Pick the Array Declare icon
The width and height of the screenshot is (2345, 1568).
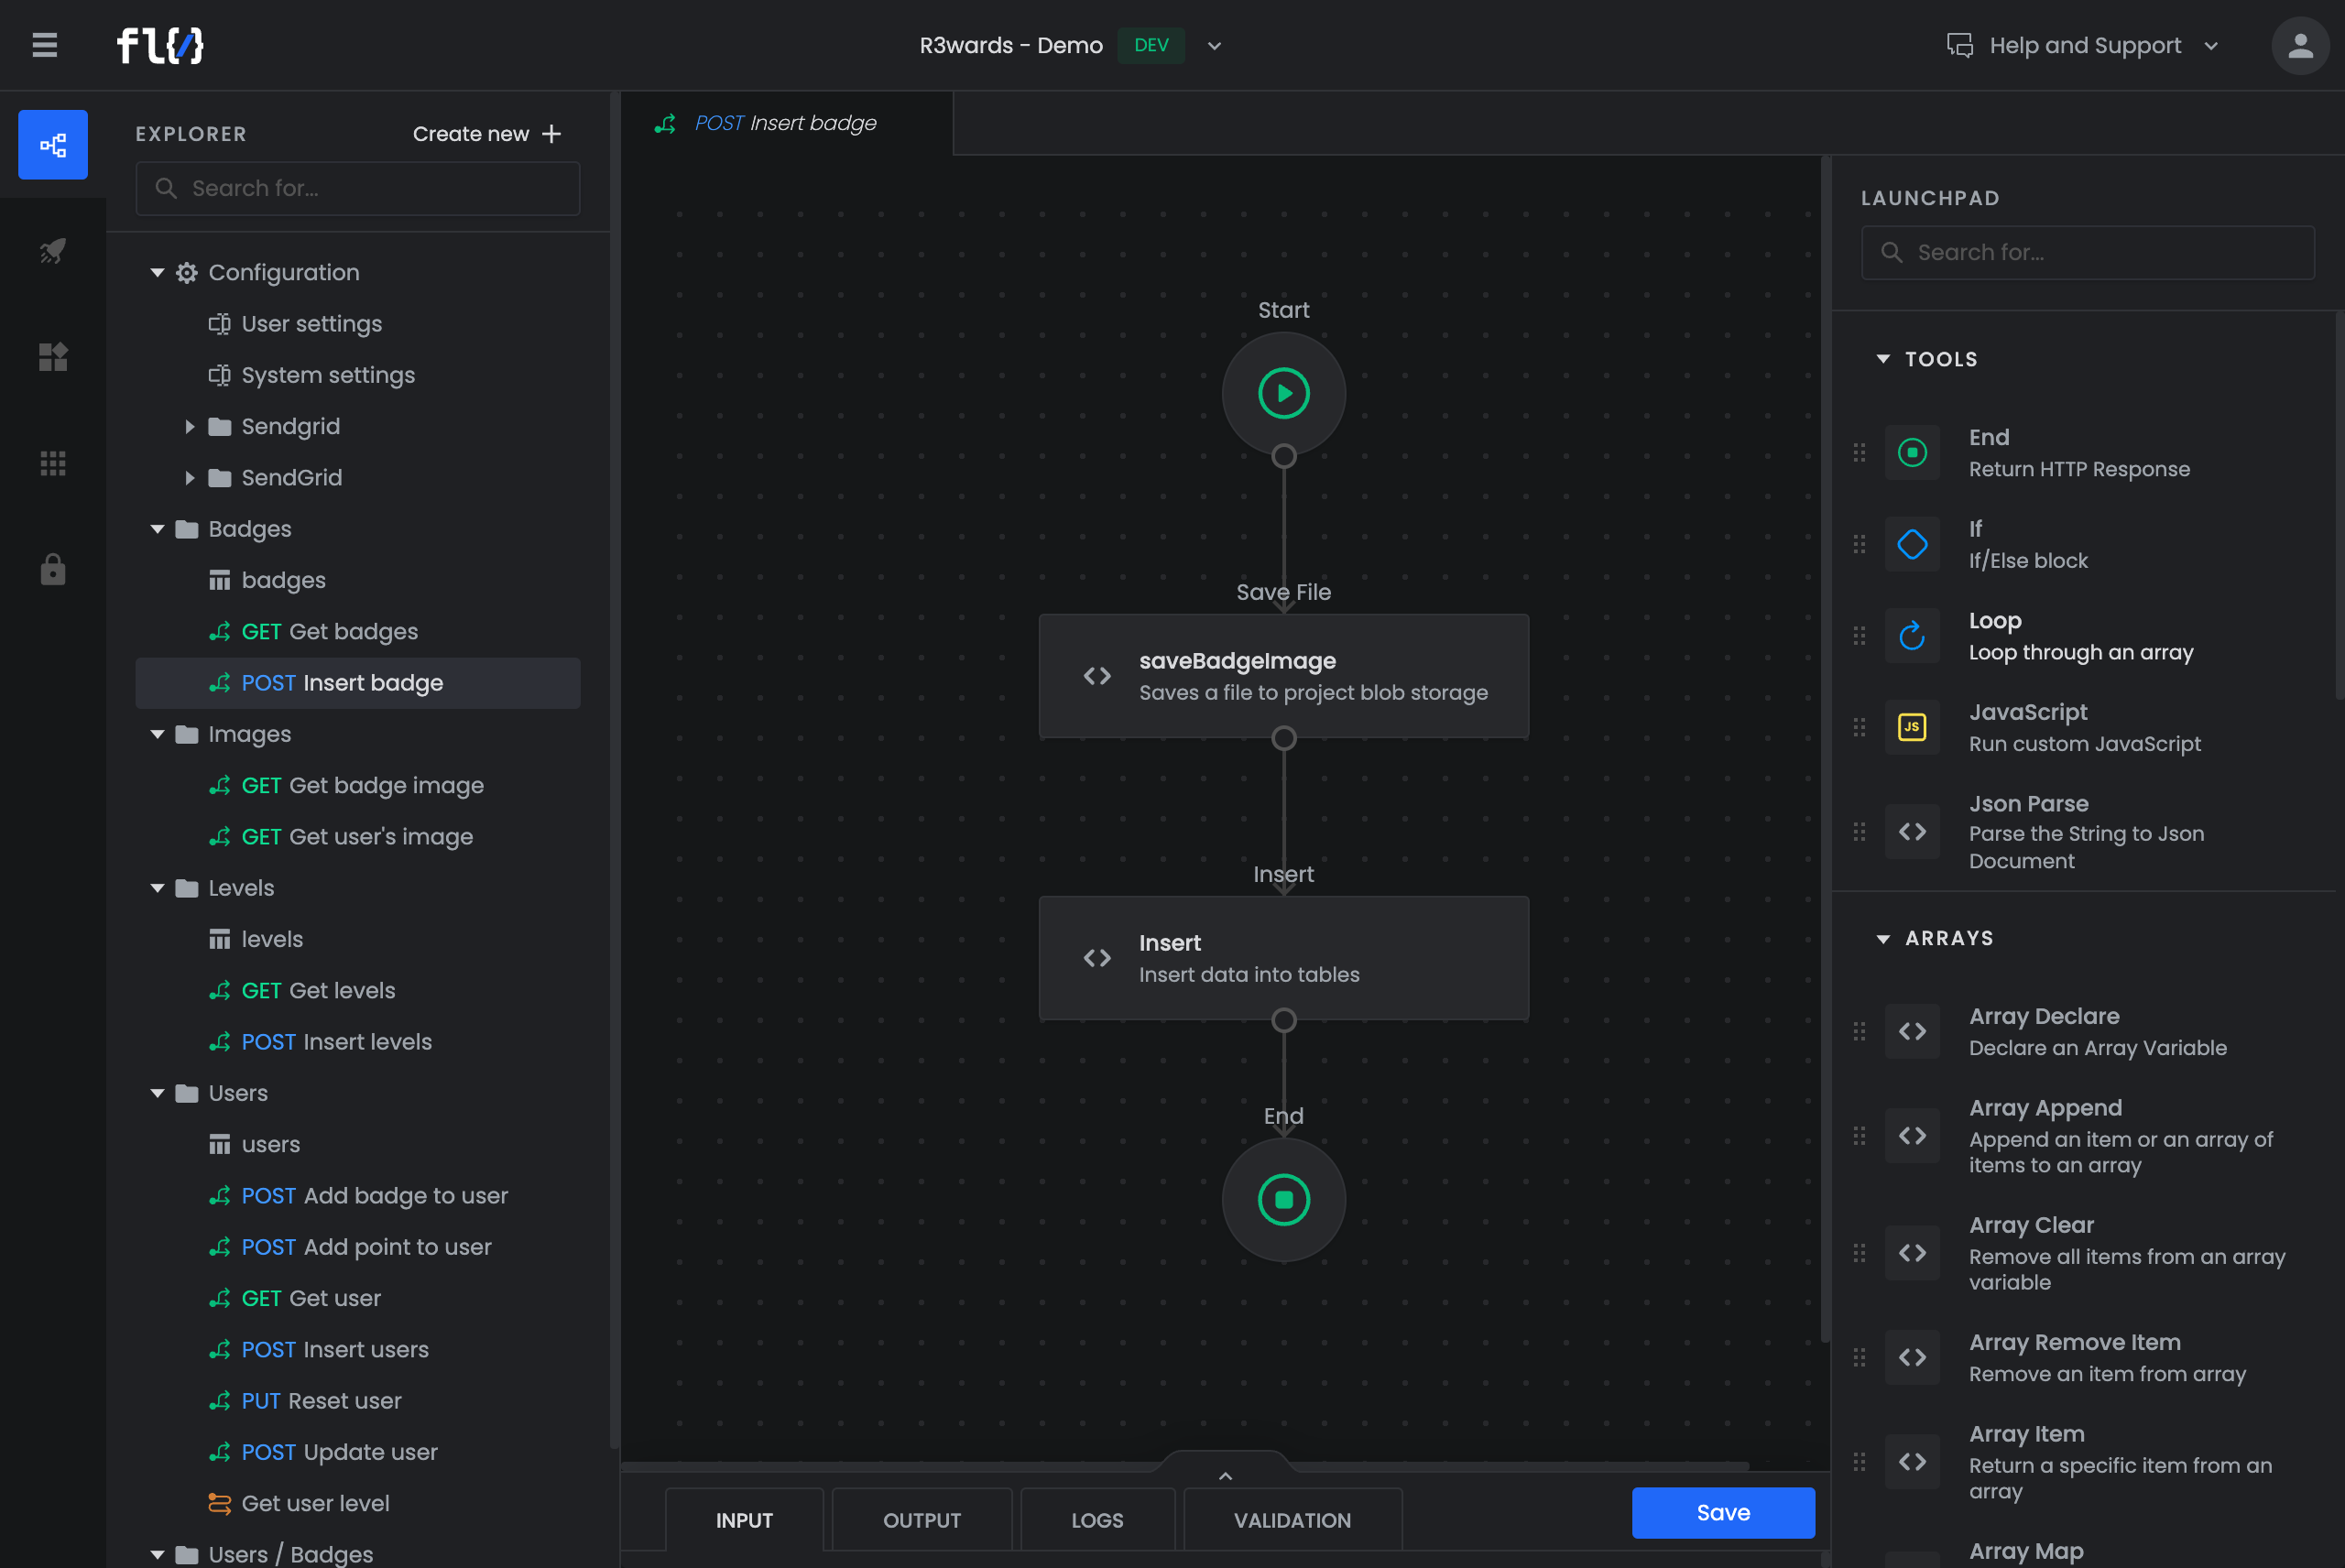pos(1912,1031)
